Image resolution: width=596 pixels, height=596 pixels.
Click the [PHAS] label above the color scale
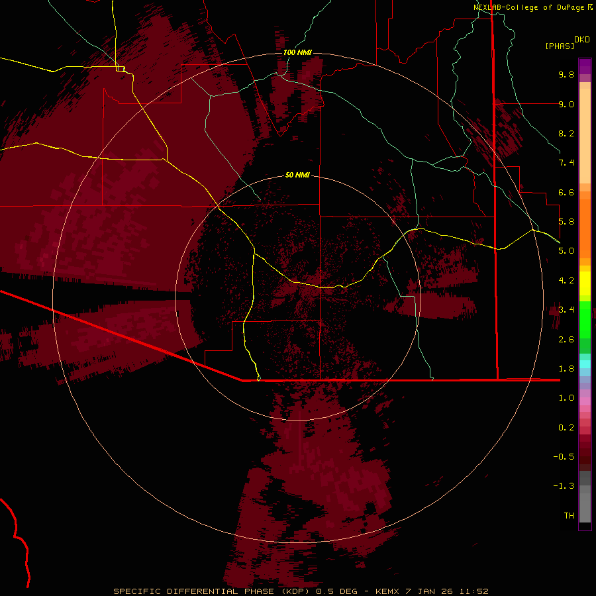[560, 46]
